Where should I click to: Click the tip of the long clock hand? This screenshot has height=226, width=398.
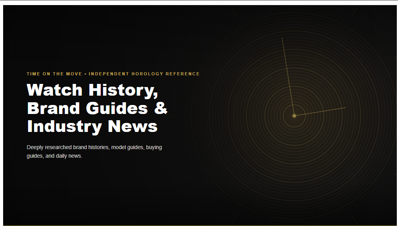pyautogui.click(x=282, y=38)
